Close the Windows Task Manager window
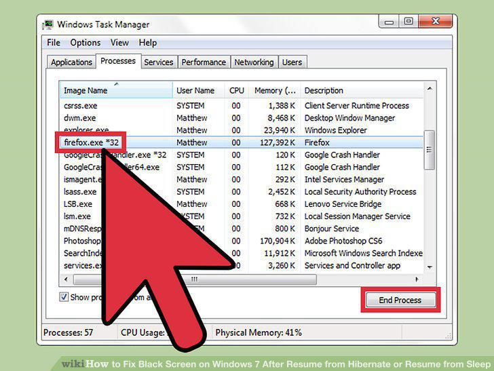The width and height of the screenshot is (494, 371). tap(436, 22)
